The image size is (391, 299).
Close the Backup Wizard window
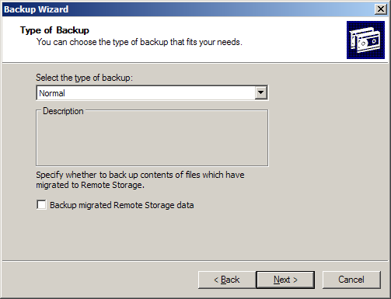point(381,9)
